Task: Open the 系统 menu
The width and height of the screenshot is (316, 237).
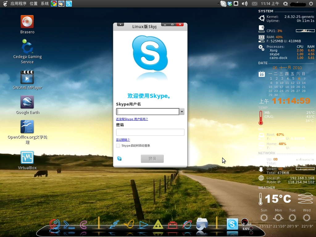Action: [44, 4]
